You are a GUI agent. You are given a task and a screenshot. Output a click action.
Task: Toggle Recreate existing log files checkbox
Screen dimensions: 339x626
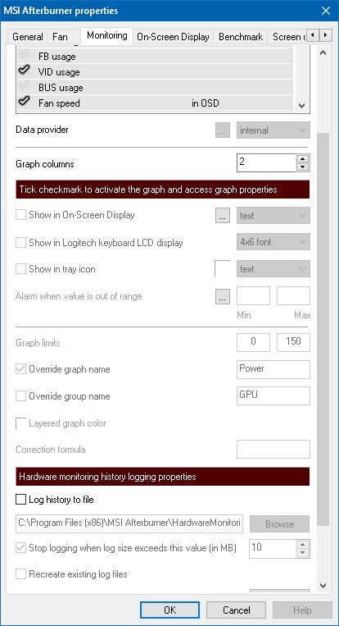(x=20, y=574)
